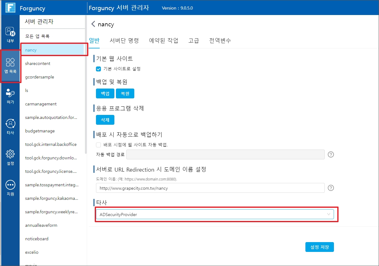Uncheck 기본 사이트로 설정 checkbox

pyautogui.click(x=98, y=69)
